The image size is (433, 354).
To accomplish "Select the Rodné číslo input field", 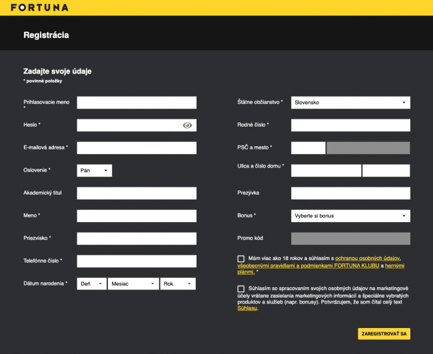I will coord(350,125).
